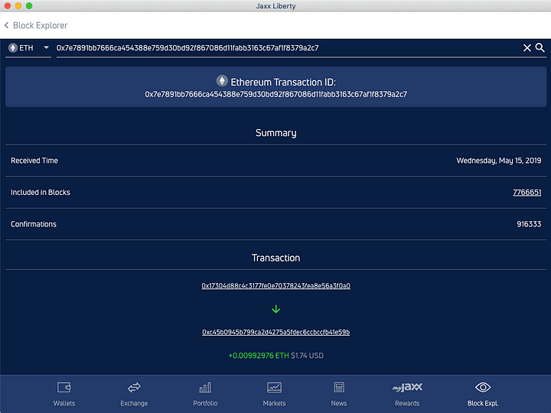The image size is (551, 413).
Task: Click the Block Explorer header title
Action: [x=40, y=25]
